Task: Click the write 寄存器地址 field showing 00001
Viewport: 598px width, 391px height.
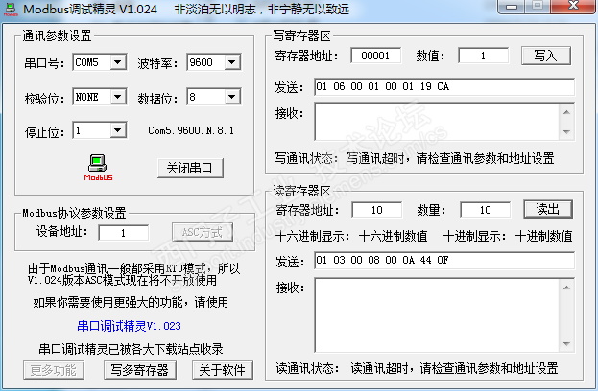Action: 375,56
